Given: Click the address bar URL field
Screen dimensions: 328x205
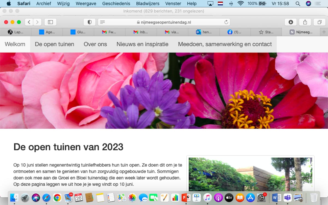Looking at the screenshot, I should coord(164,22).
